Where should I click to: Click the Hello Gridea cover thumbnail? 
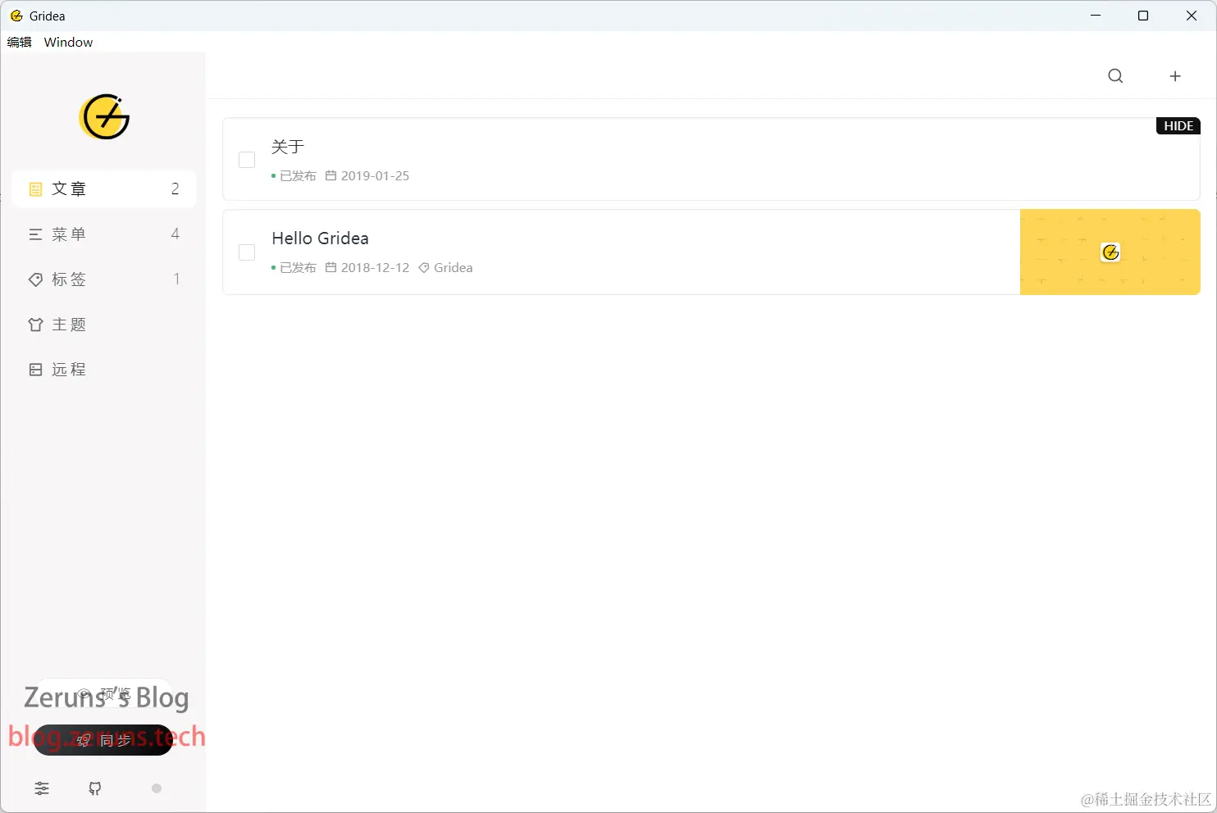(x=1110, y=252)
